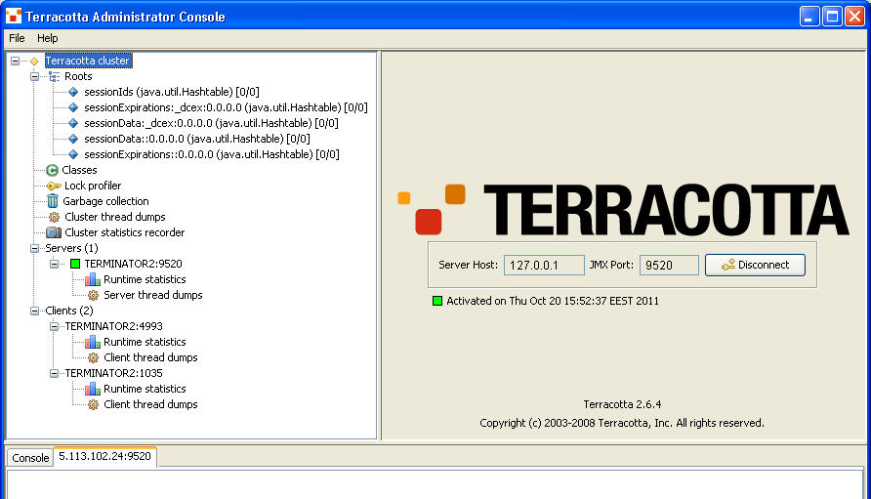Click the Terracotta 2.6.4 version text
The width and height of the screenshot is (871, 499).
point(622,404)
